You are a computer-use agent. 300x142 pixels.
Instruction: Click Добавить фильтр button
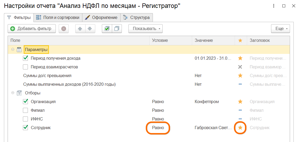pyautogui.click(x=32, y=29)
